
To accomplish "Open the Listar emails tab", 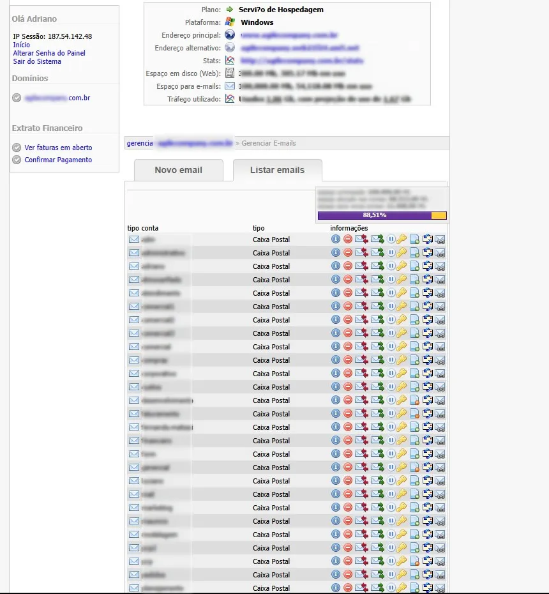I will 278,170.
